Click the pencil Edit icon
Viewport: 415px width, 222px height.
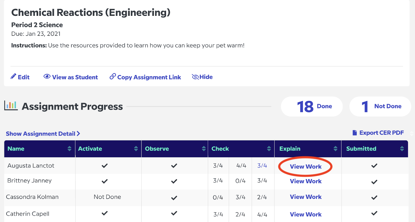coord(13,76)
